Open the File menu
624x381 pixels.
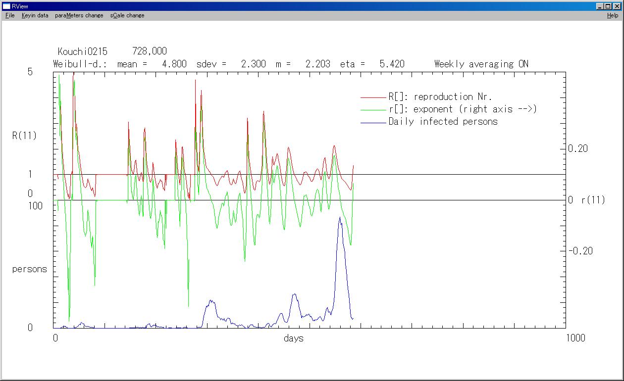[x=10, y=15]
